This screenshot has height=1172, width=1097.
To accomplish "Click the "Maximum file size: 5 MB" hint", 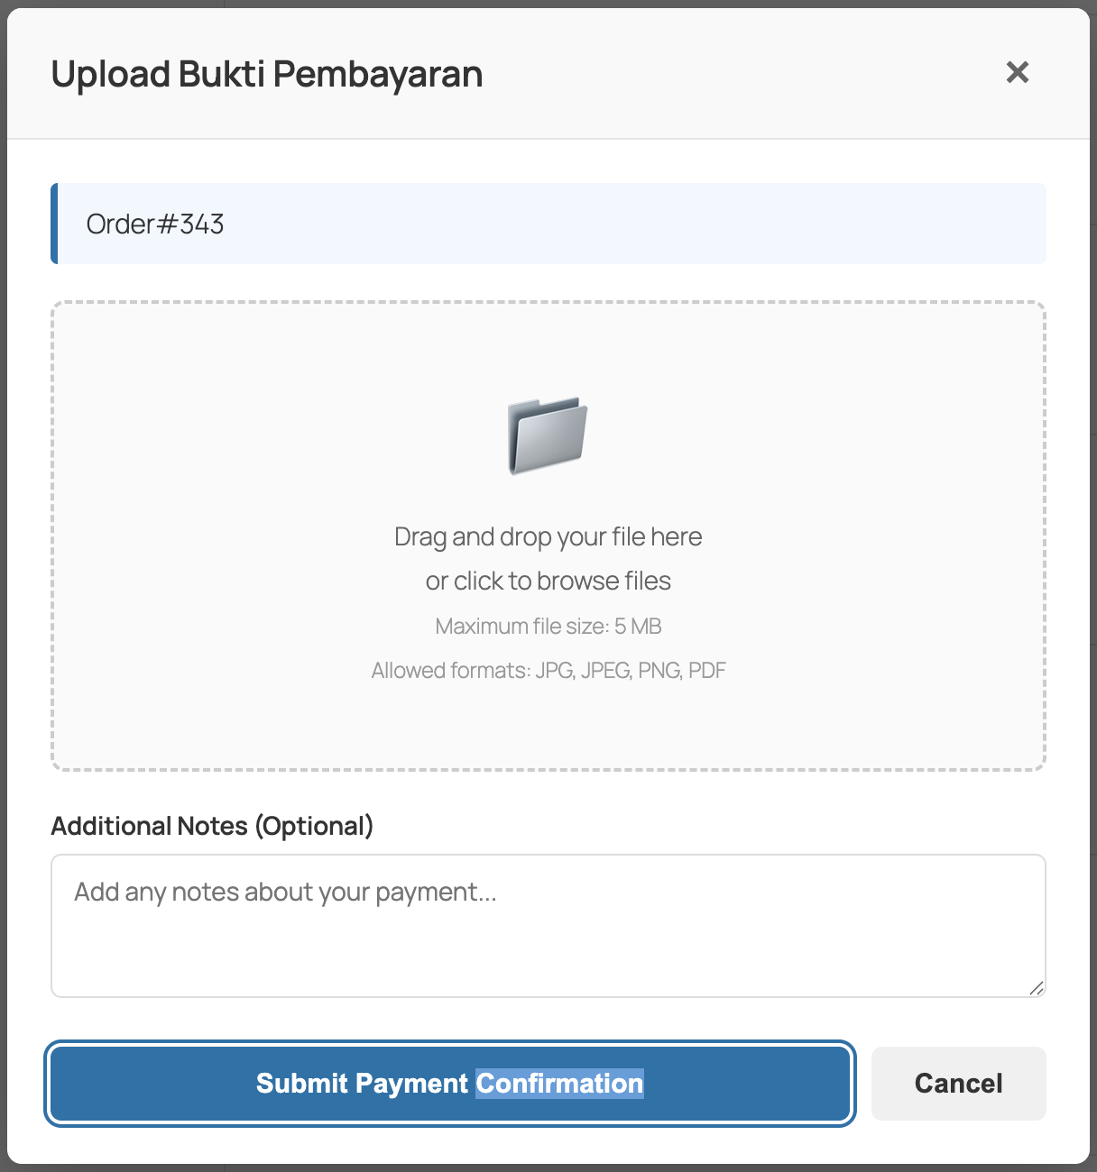I will pos(548,626).
